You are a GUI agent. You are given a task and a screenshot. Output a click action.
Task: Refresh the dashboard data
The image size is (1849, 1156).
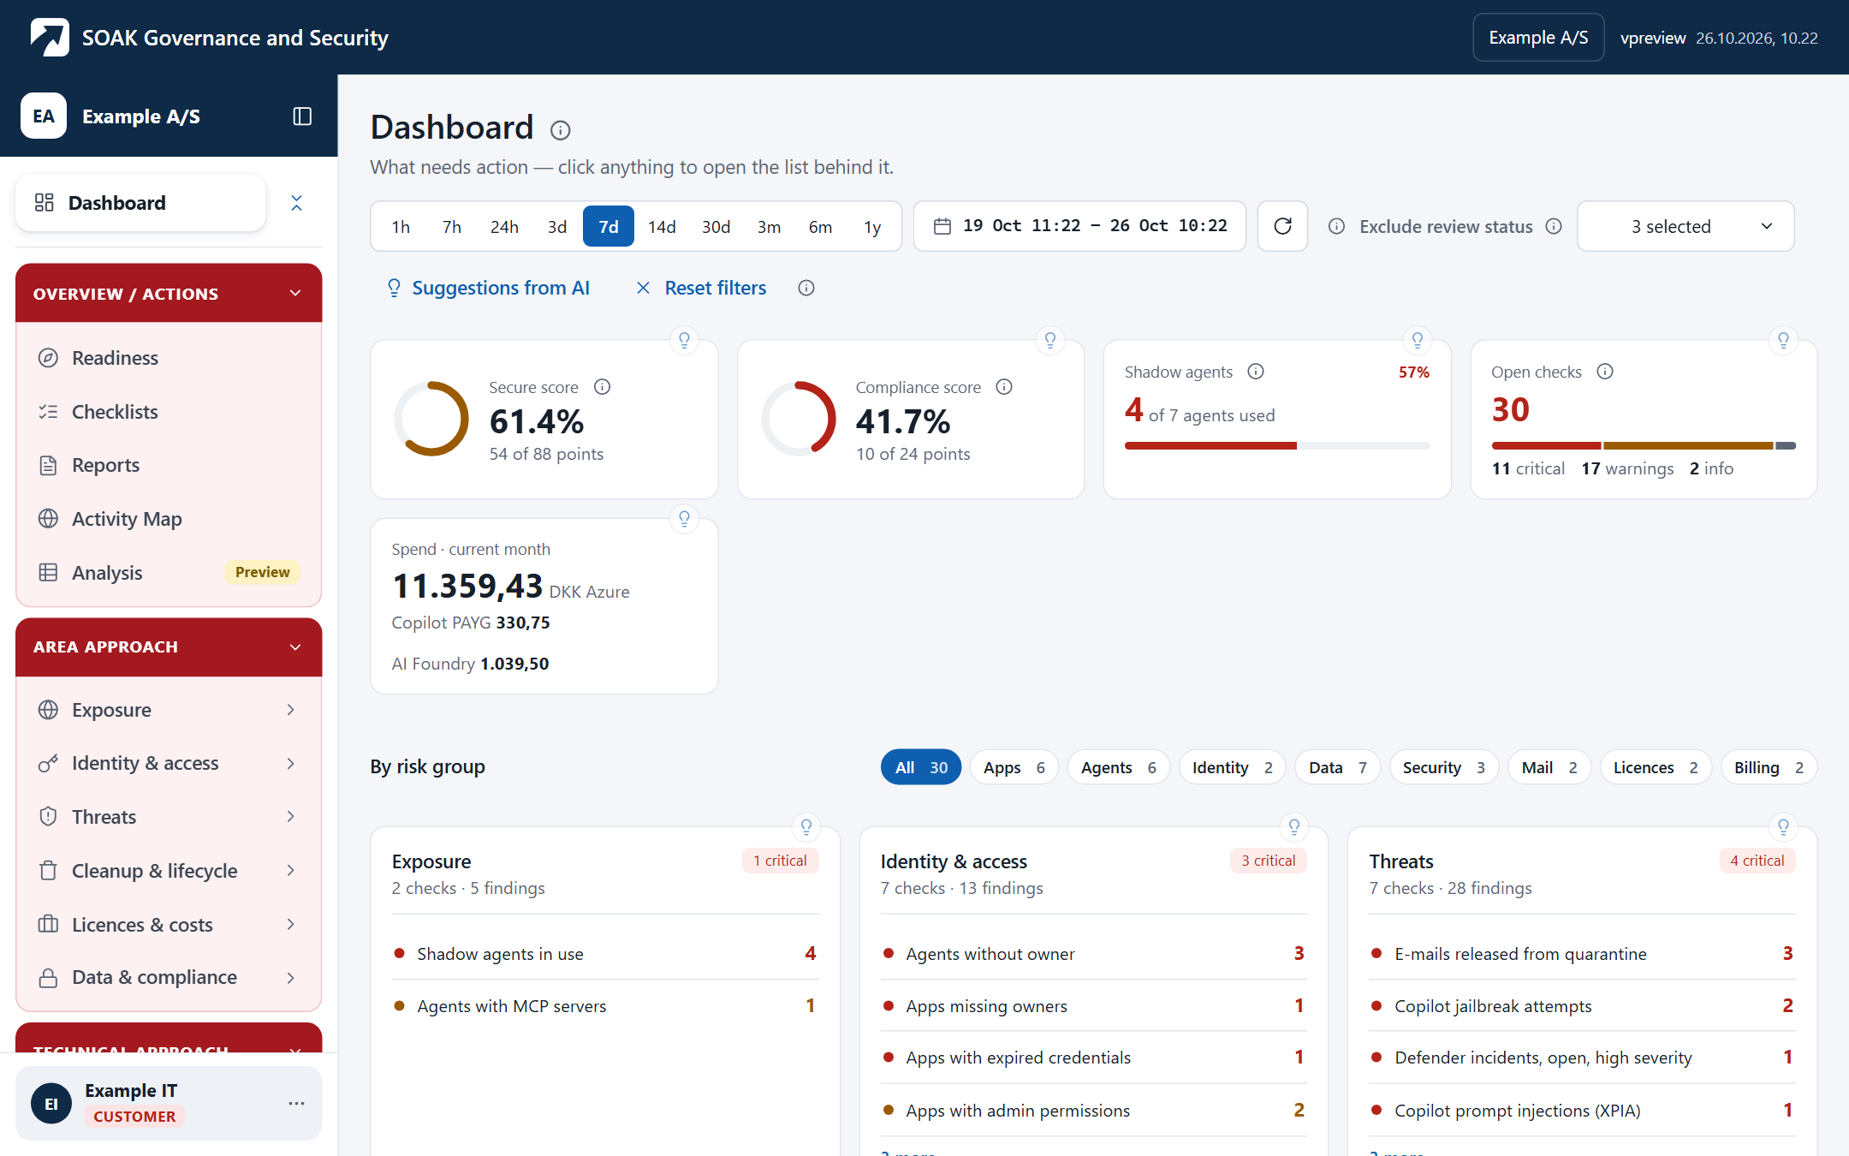pos(1282,226)
